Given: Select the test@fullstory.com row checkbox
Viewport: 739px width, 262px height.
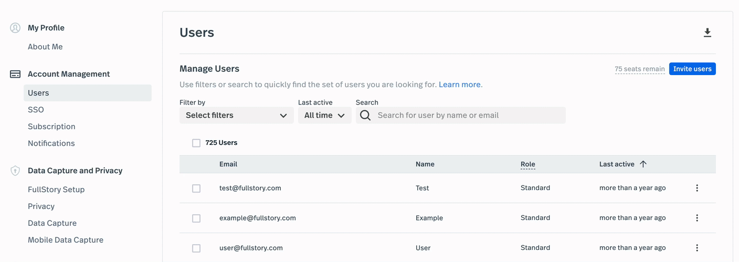Looking at the screenshot, I should click(x=196, y=188).
